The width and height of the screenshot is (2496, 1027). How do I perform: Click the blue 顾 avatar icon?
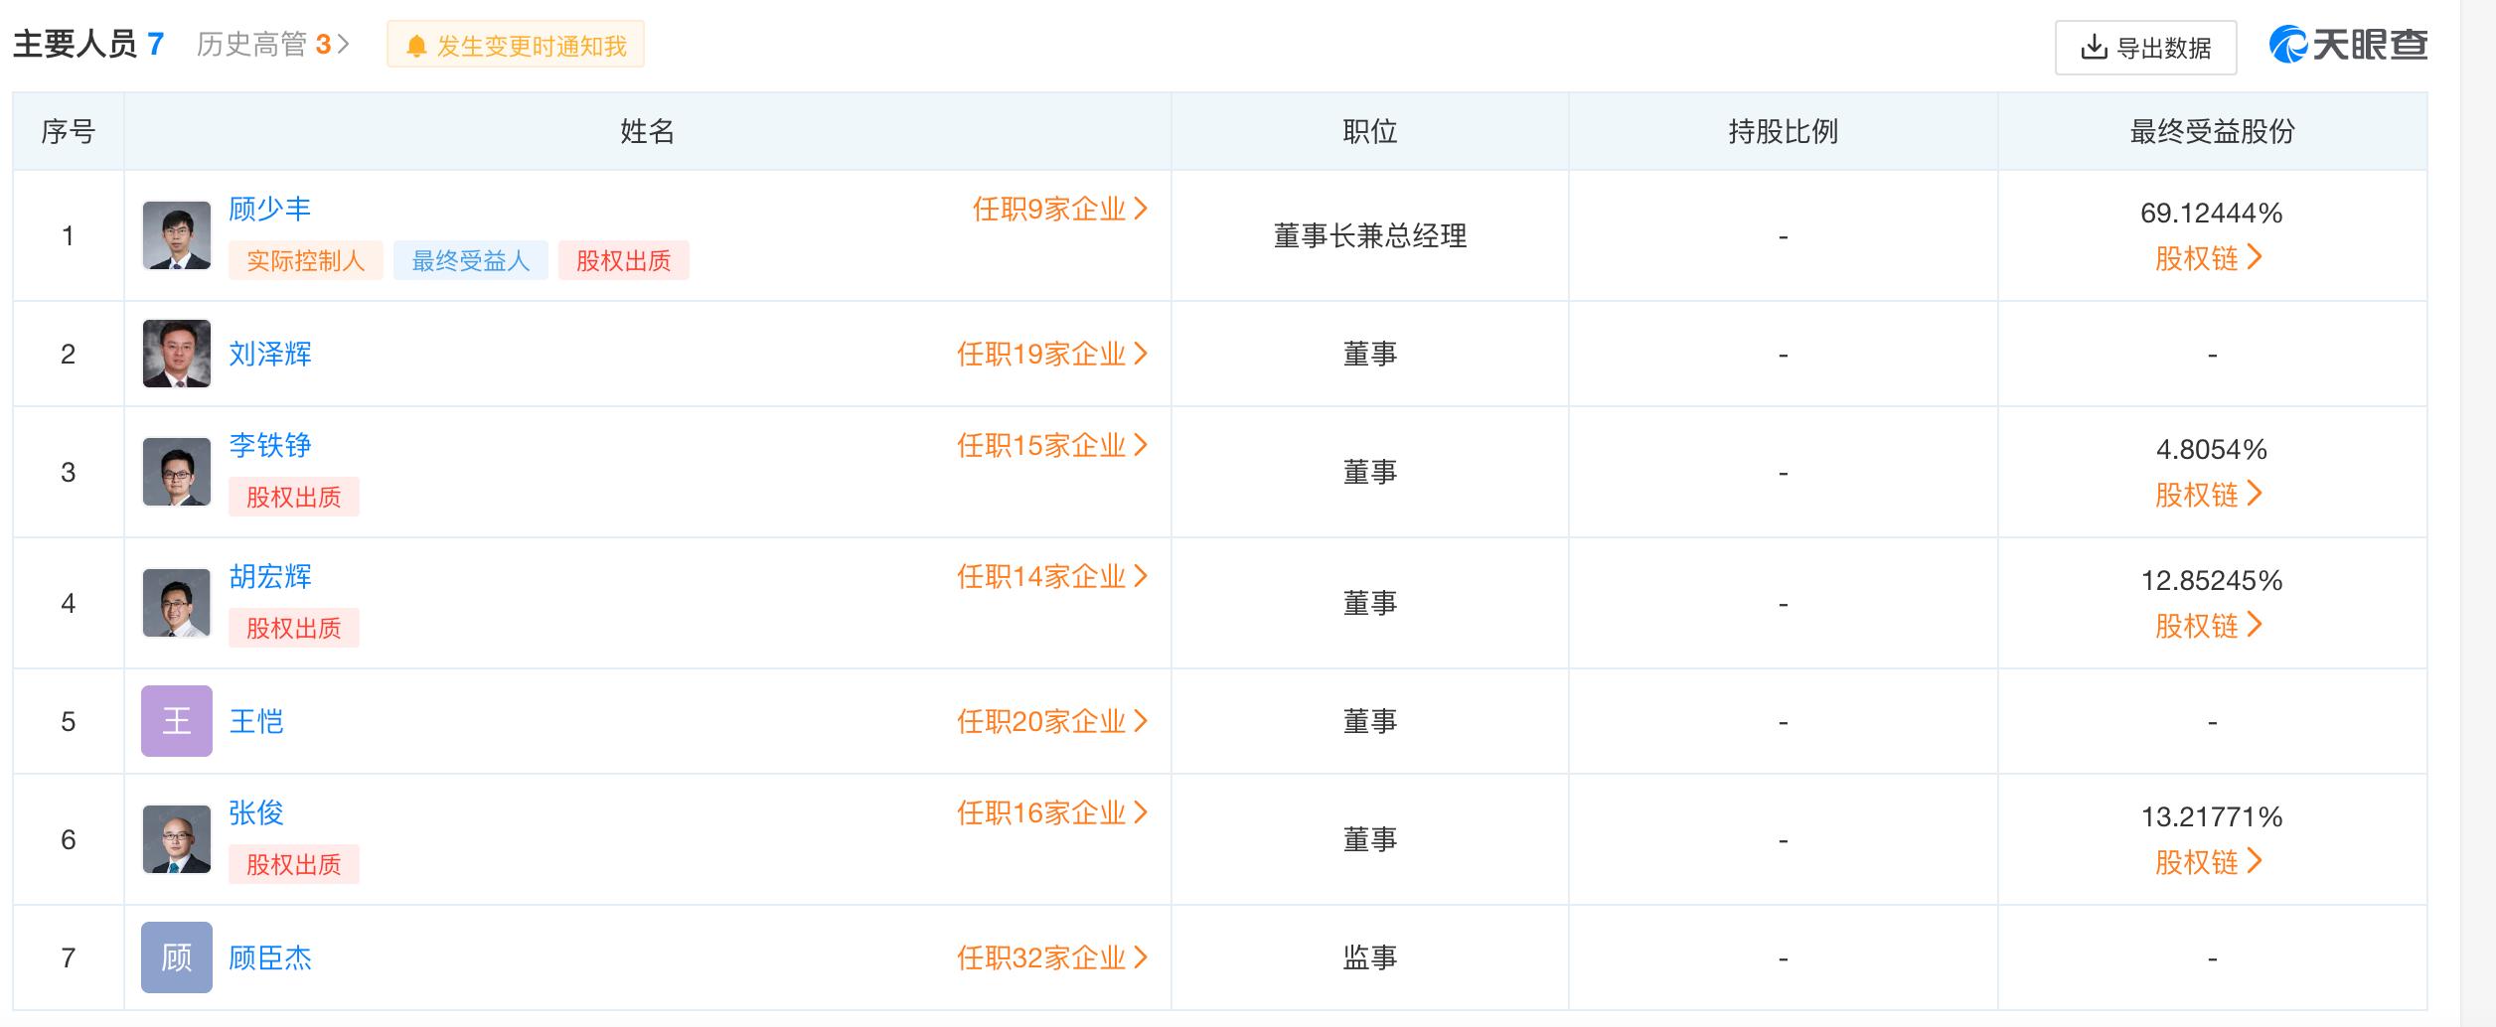click(x=177, y=957)
